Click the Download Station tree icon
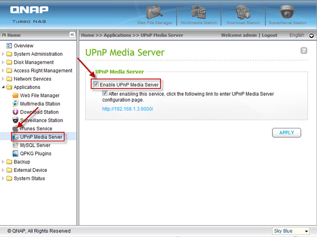The height and width of the screenshot is (237, 317). tap(15, 112)
